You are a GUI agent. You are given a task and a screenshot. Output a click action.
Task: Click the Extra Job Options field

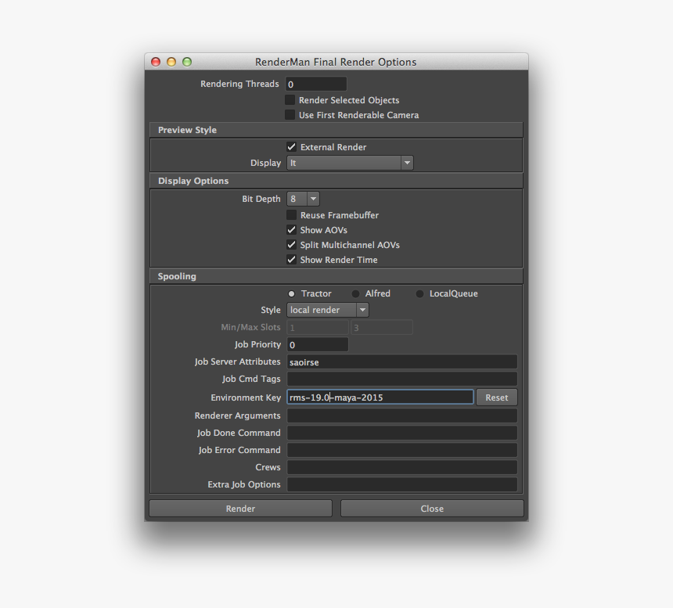(x=402, y=484)
